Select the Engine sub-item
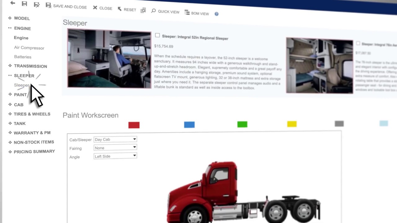This screenshot has height=223, width=397. (21, 38)
